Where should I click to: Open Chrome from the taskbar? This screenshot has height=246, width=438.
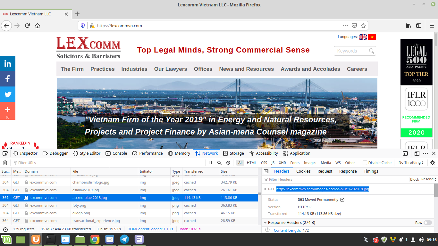click(95, 239)
